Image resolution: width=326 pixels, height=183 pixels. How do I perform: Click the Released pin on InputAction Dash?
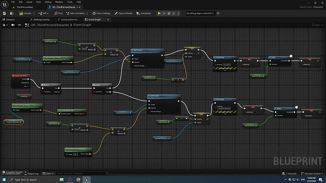click(x=28, y=83)
